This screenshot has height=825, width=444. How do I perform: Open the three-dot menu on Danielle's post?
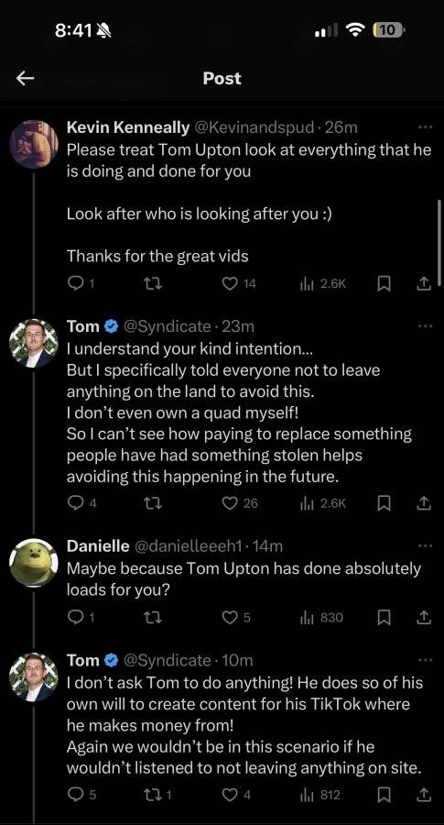424,546
